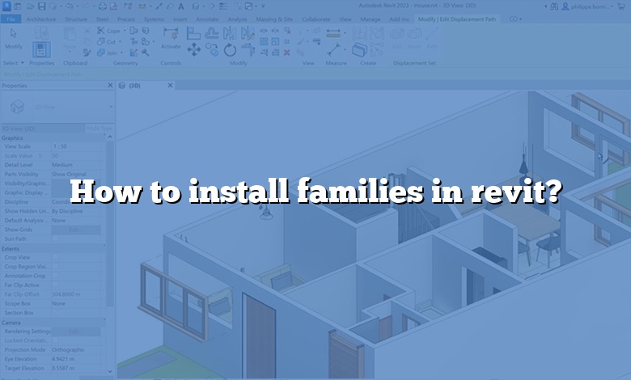
Task: Toggle the Crop Region Visible checkbox
Action: (x=55, y=267)
